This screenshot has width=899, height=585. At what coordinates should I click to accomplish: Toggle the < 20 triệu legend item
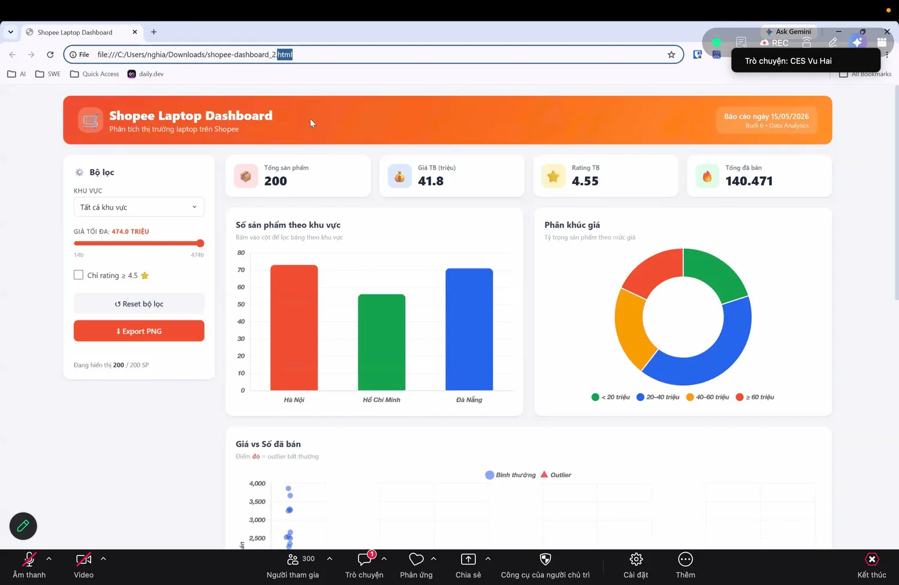point(610,397)
